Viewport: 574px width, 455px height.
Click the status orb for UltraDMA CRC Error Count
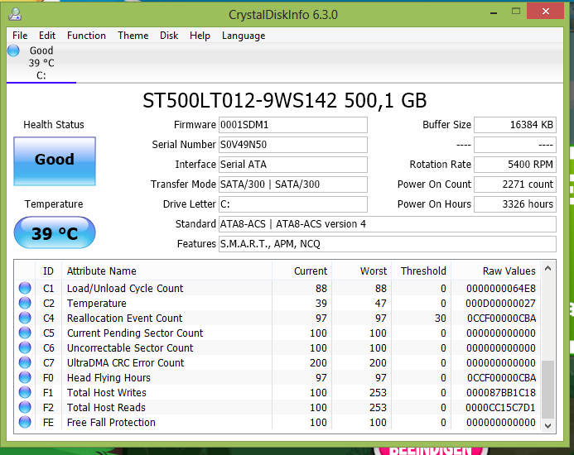(25, 362)
